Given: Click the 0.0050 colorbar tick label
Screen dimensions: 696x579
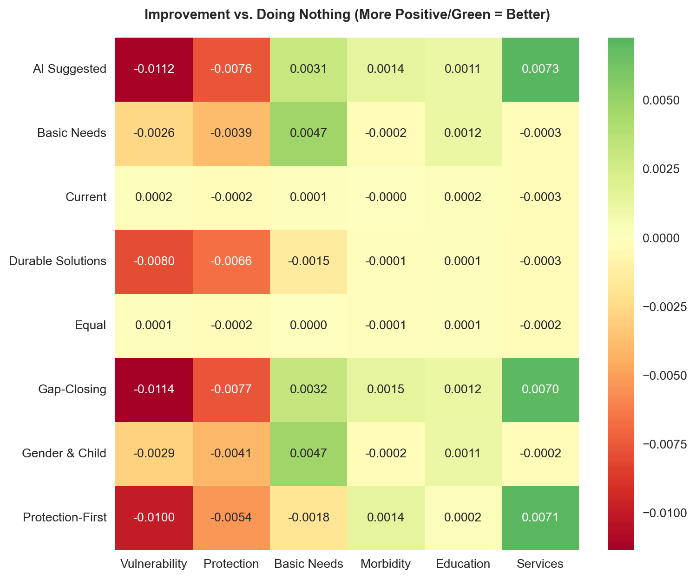Looking at the screenshot, I should (660, 100).
